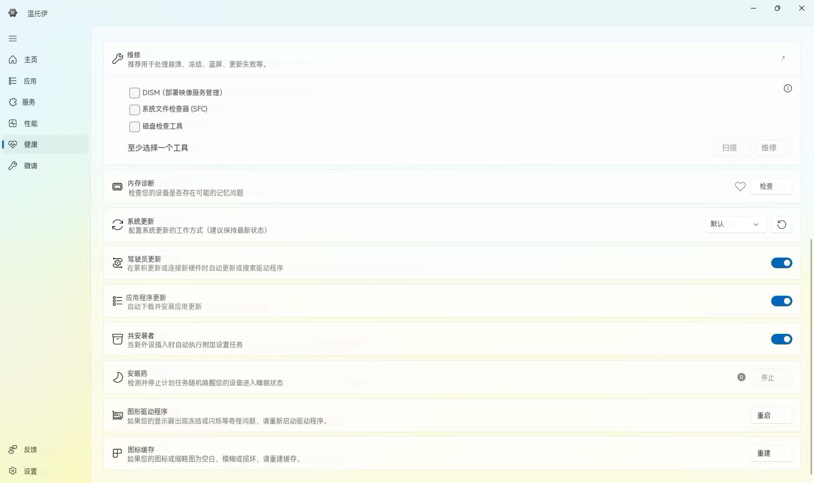Click 重建 button for 图标缓存
Screen dimensions: 814x483
pos(770,453)
